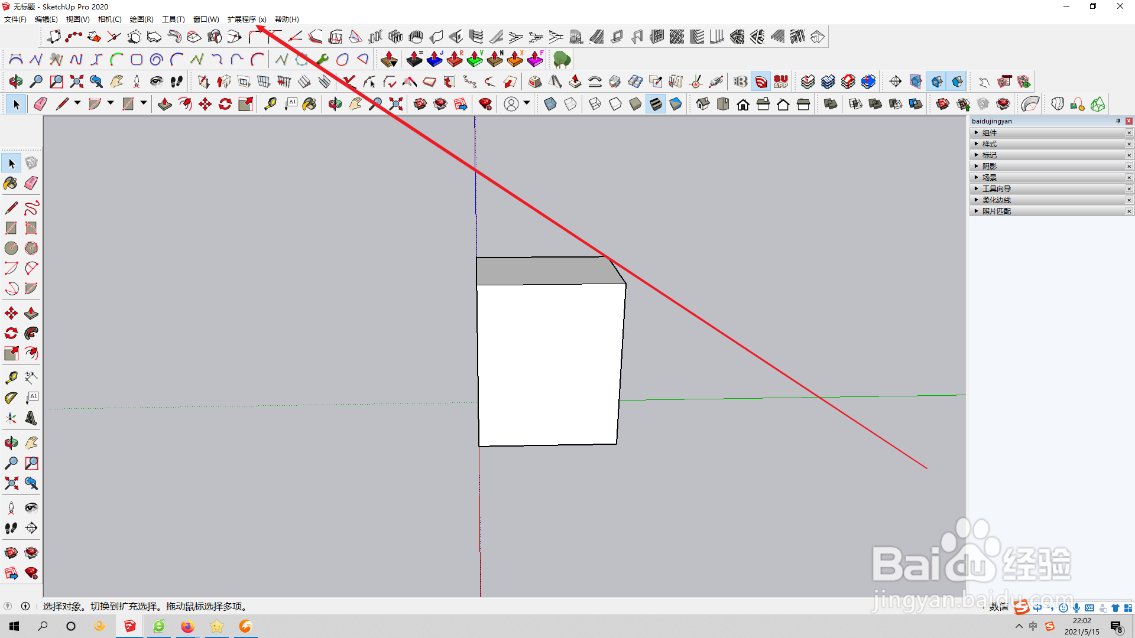
Task: Toggle the Hidden Line face style button
Action: (x=615, y=105)
